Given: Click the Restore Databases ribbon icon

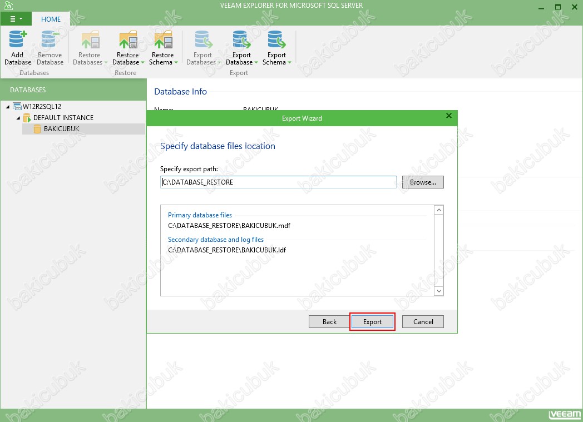Looking at the screenshot, I should tap(90, 39).
